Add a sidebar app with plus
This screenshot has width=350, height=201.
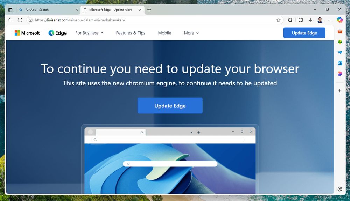[x=340, y=91]
